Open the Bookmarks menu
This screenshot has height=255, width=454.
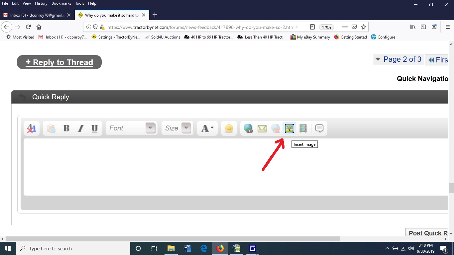[61, 3]
